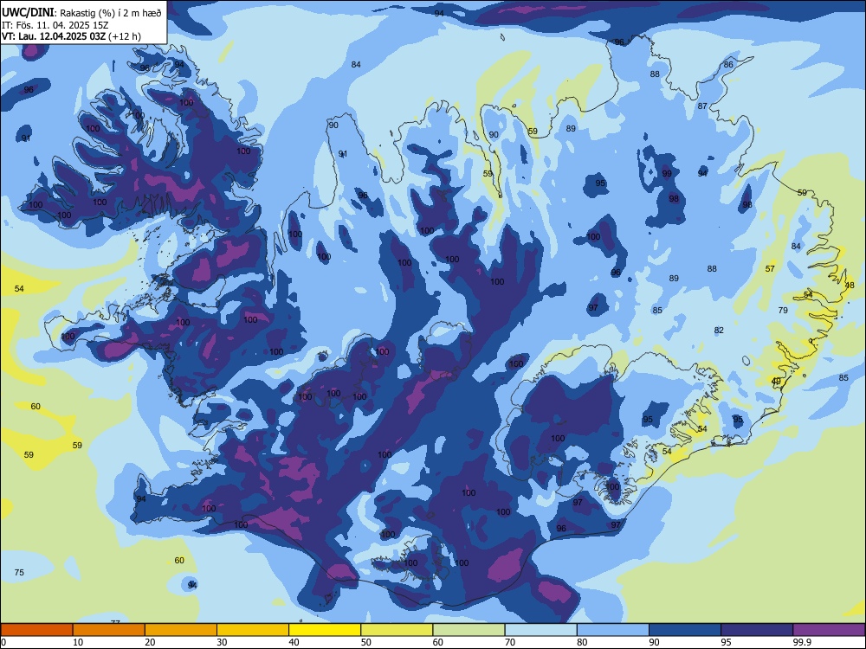This screenshot has width=866, height=649.
Task: Select the legend label '40' under the color bar
Action: point(294,642)
